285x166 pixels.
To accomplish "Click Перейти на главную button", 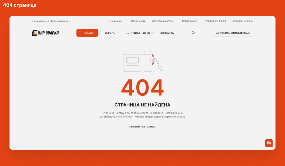I will point(142,127).
